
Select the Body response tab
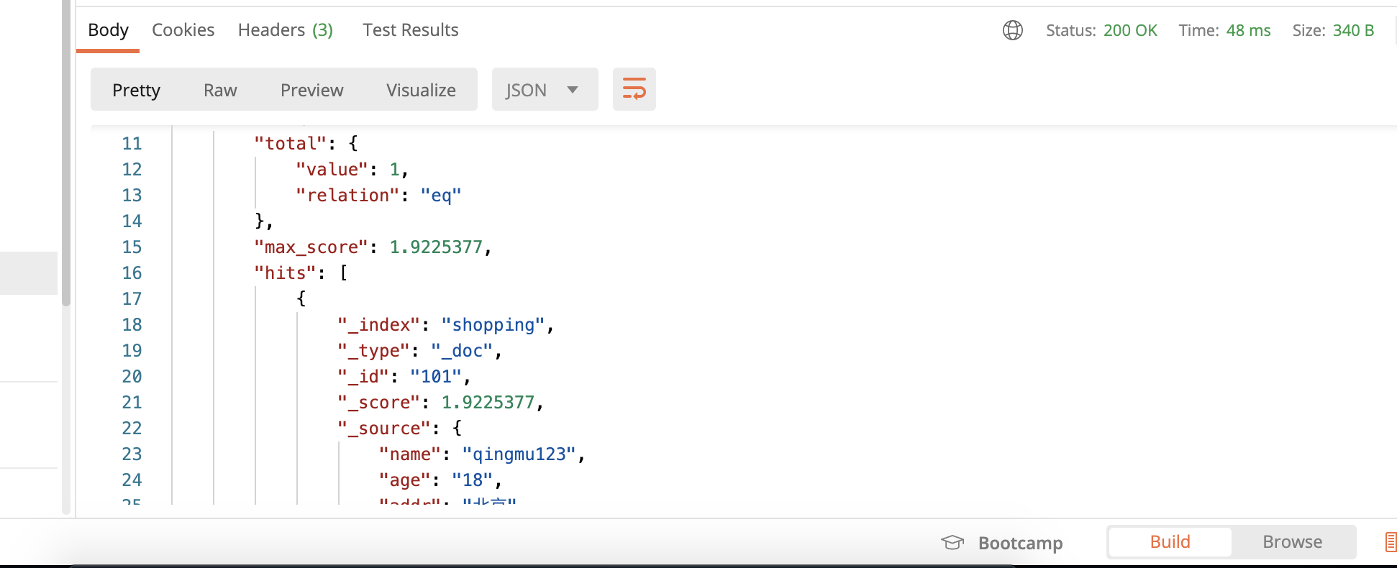coord(108,30)
